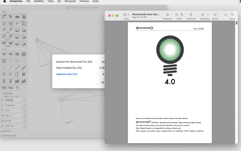Open the Modifica menu
Viewport: 241px width, 151px height.
pyautogui.click(x=39, y=1)
